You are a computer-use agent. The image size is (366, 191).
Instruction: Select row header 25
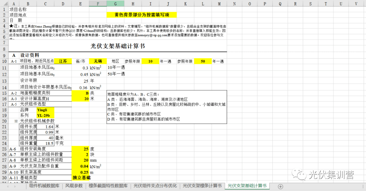(4, 149)
